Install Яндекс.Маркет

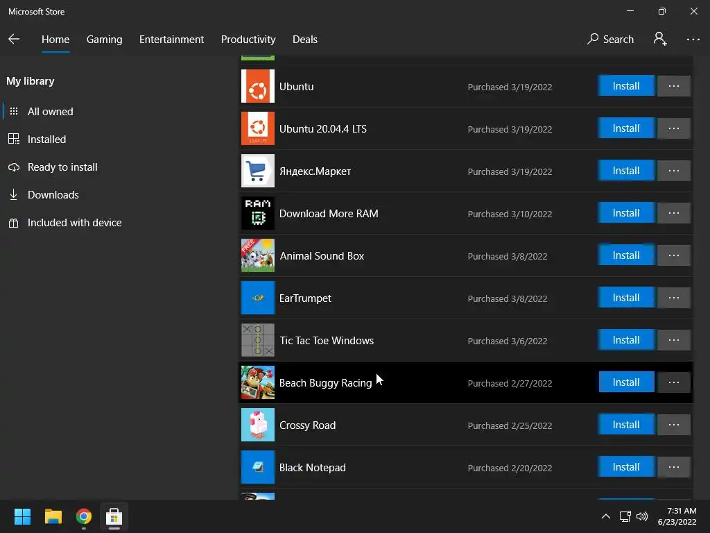(x=626, y=171)
